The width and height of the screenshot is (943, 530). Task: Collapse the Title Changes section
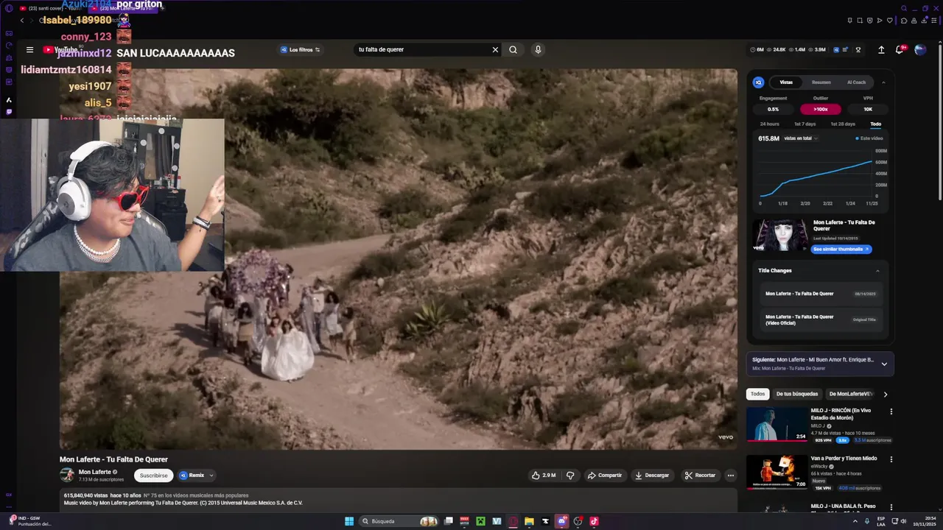click(x=877, y=271)
